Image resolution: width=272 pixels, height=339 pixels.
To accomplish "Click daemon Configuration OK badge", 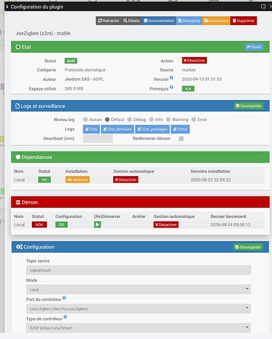I will [62, 225].
